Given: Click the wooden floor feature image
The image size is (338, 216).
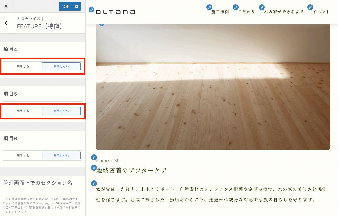Looking at the screenshot, I should click(213, 87).
